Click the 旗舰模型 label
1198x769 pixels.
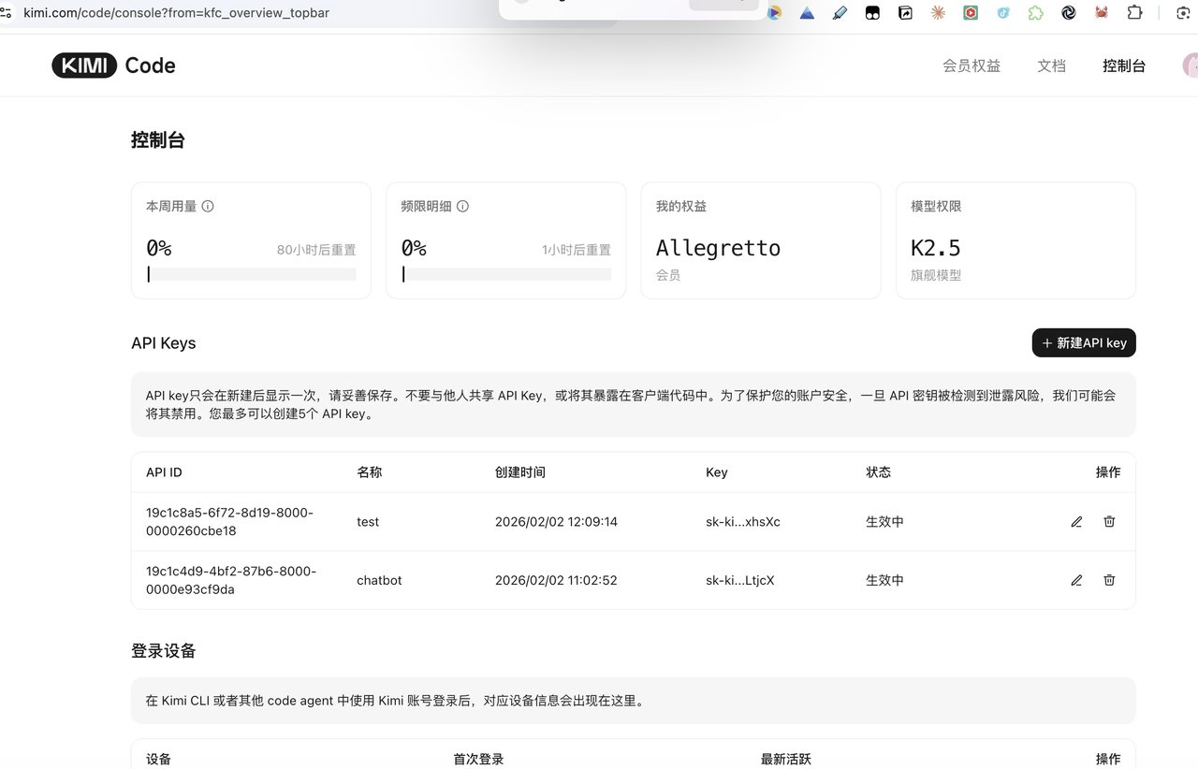pyautogui.click(x=936, y=276)
